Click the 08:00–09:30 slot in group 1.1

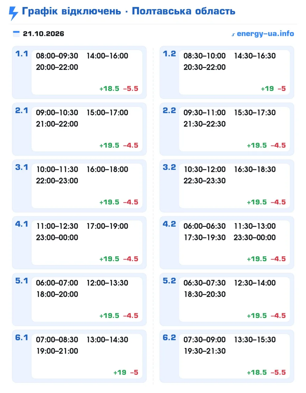click(x=57, y=56)
